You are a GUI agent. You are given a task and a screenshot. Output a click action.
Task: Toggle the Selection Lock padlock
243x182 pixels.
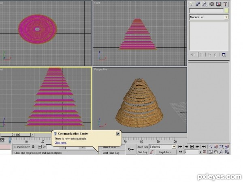33,146
